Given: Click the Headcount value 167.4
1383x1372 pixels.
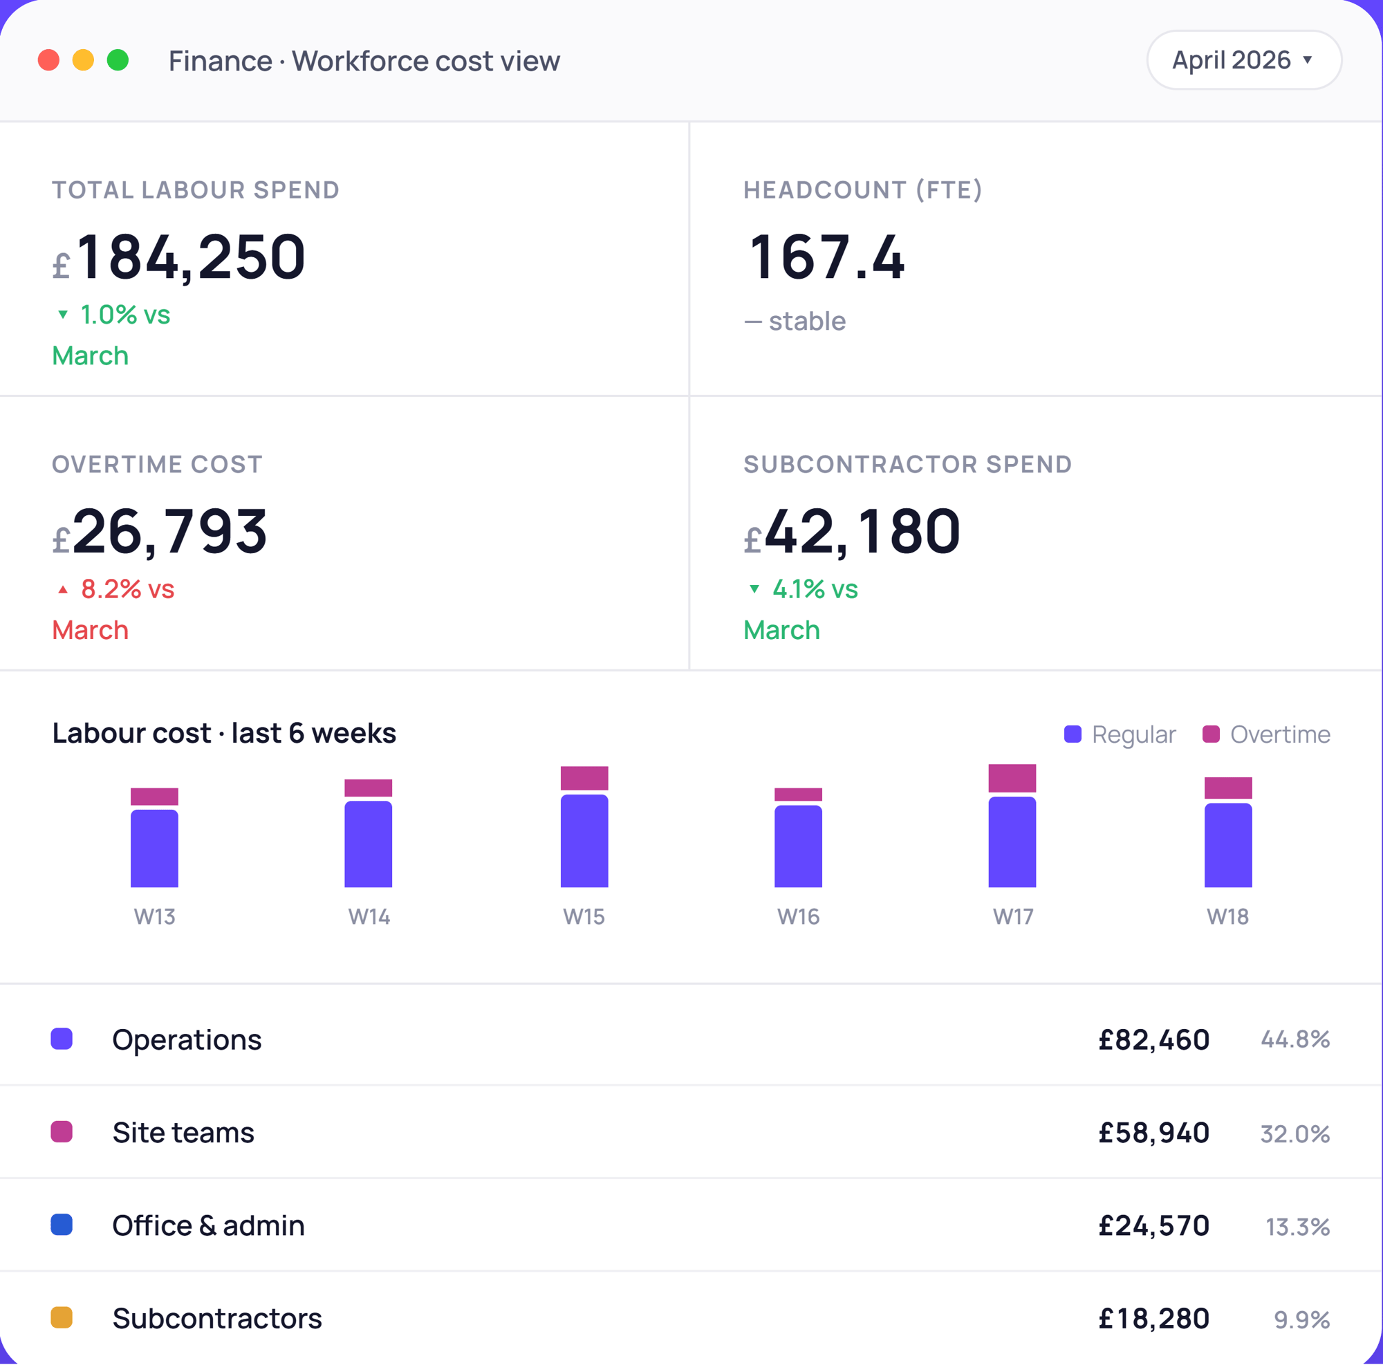Looking at the screenshot, I should point(827,258).
